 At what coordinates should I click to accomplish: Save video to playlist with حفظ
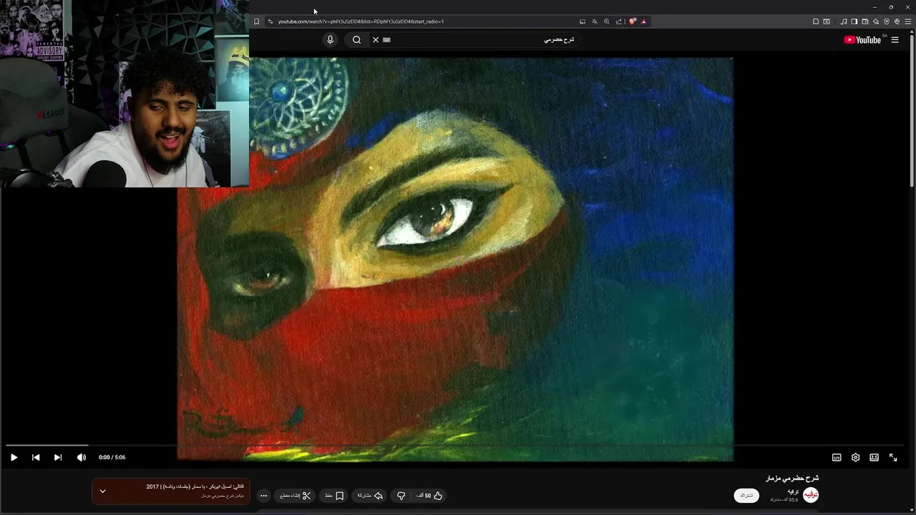pyautogui.click(x=334, y=495)
